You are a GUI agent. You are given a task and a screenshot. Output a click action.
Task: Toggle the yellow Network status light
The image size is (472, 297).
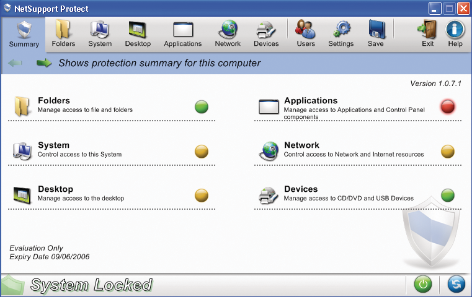[448, 151]
